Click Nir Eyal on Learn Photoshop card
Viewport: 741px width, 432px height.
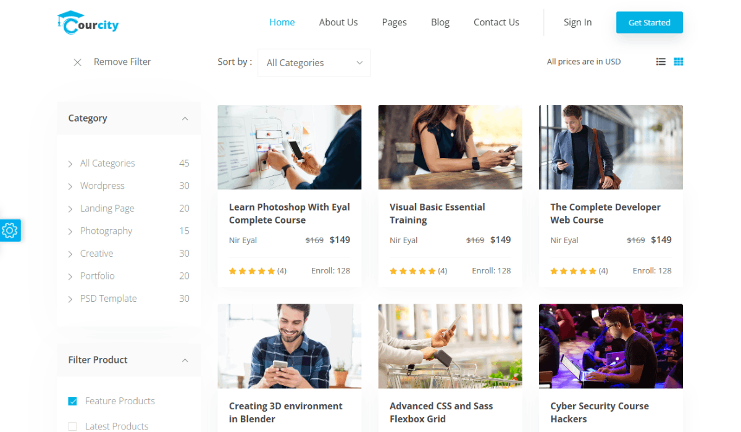click(x=243, y=241)
